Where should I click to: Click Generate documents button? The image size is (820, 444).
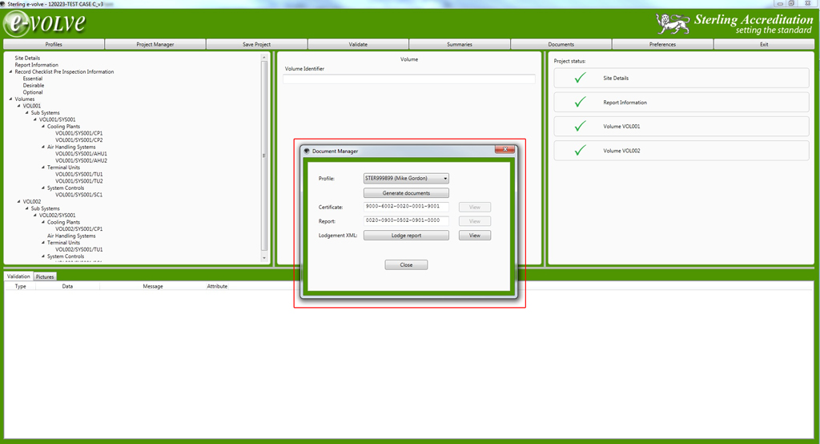click(406, 193)
